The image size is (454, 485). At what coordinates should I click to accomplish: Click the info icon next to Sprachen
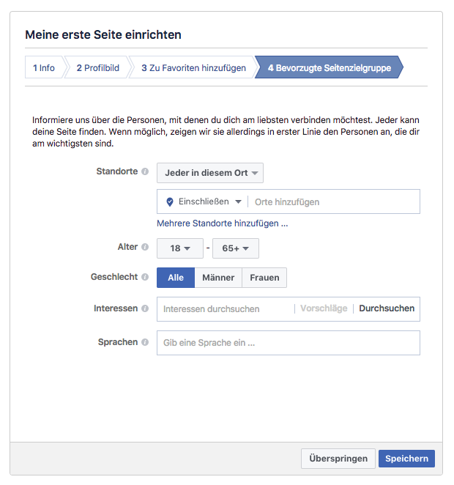145,342
